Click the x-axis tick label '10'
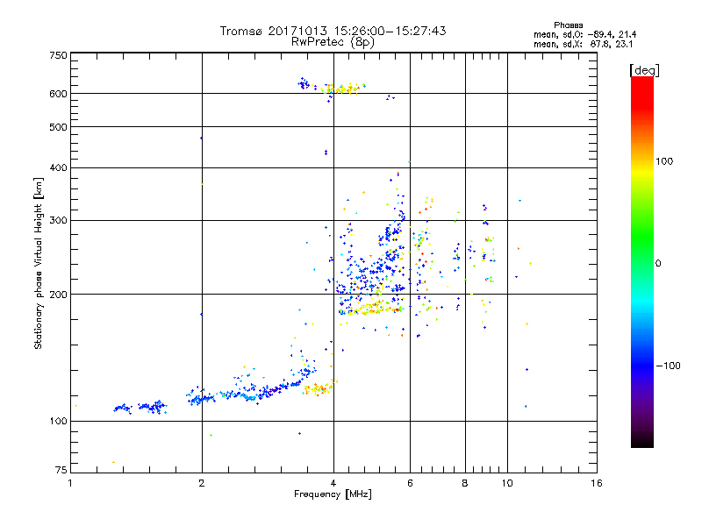The width and height of the screenshot is (702, 526). coord(507,483)
